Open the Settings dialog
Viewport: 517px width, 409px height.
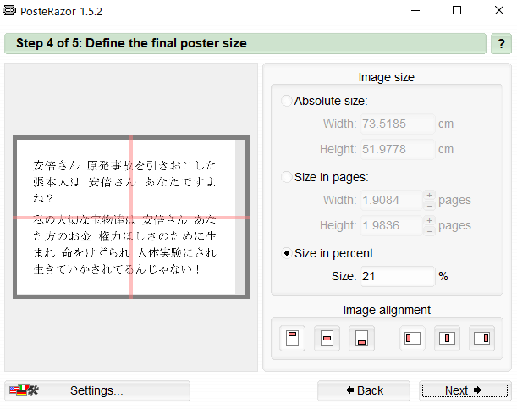click(x=97, y=391)
